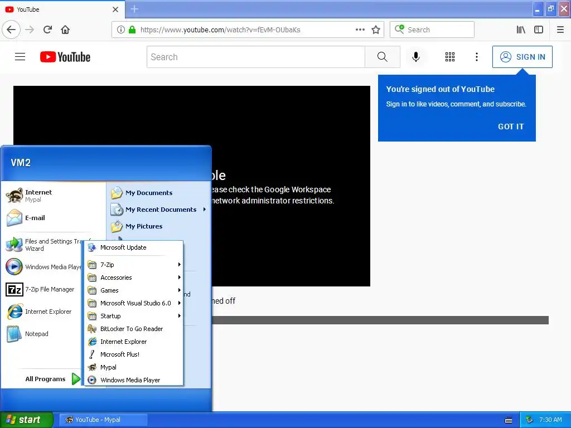Image resolution: width=571 pixels, height=428 pixels.
Task: Open My Pictures folder
Action: (158, 226)
